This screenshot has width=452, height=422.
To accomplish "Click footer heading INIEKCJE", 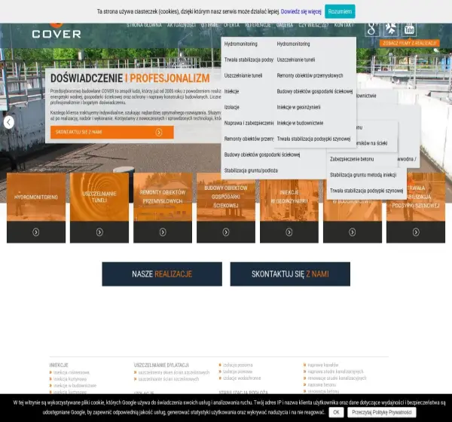I will (59, 365).
